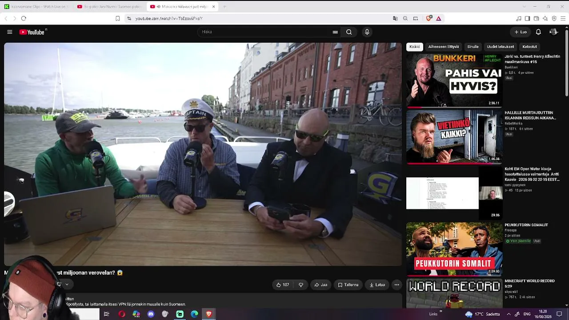The height and width of the screenshot is (320, 569).
Task: Open the tab search dropdown arrow
Action: tap(524, 7)
